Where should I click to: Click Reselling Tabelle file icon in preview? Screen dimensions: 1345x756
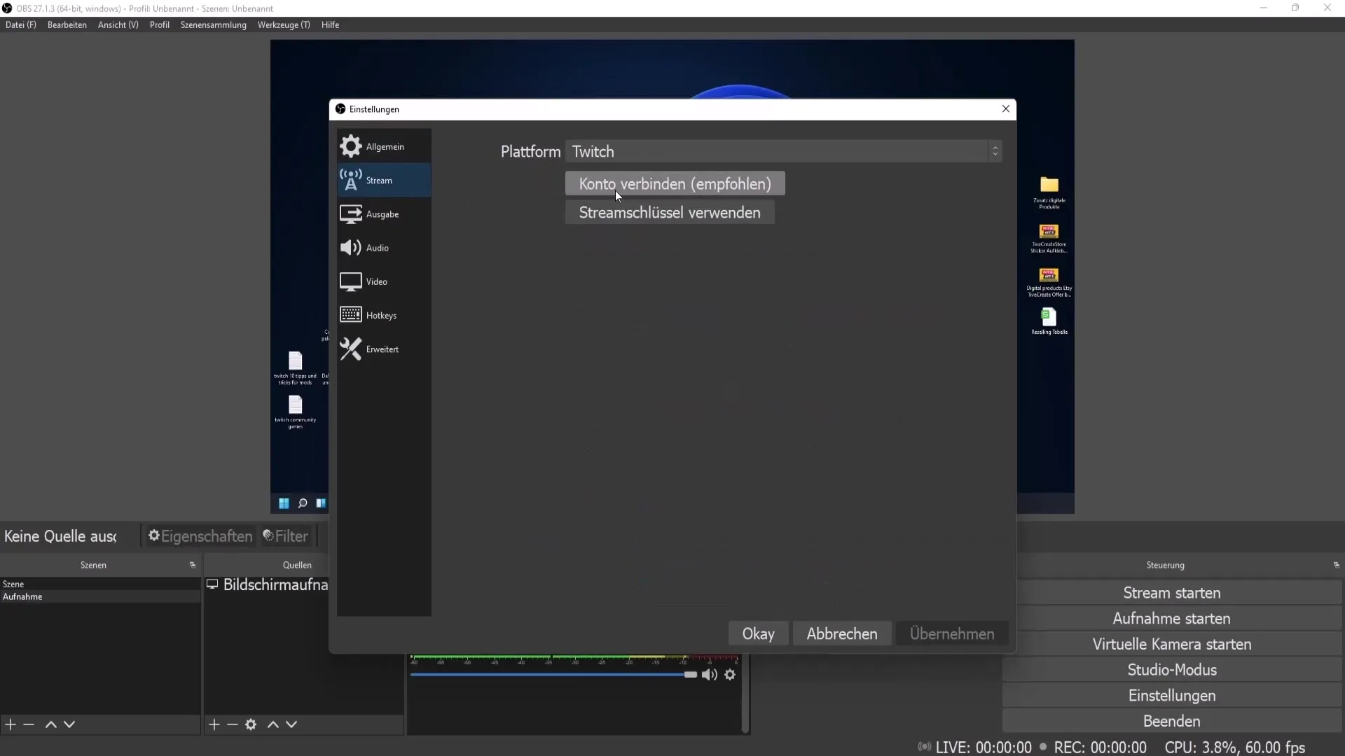click(1049, 321)
